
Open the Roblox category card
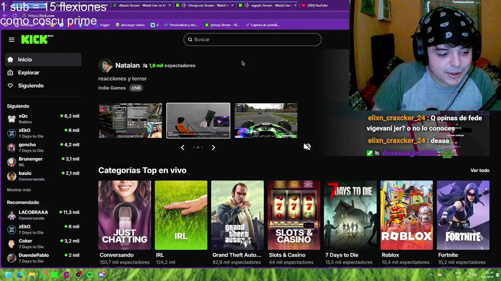tap(407, 215)
